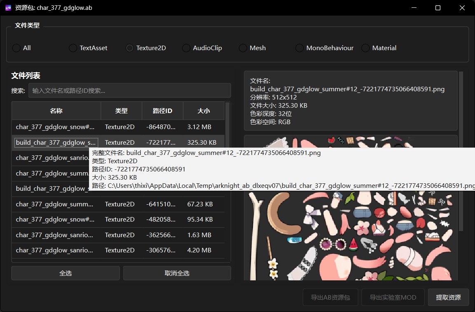Screen dimensions: 475x312
Task: Sort by the 名称 column header
Action: 56,111
